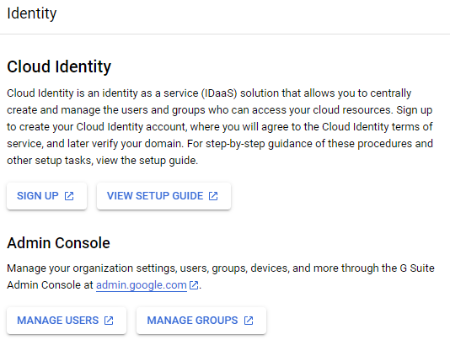
Task: Click the word IDaaS in description
Action: click(x=219, y=93)
